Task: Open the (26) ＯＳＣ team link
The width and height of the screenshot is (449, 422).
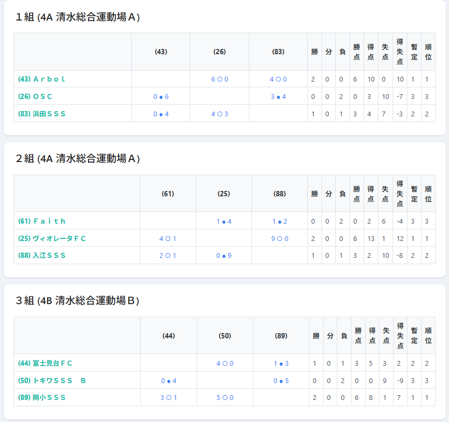Action: [x=35, y=96]
